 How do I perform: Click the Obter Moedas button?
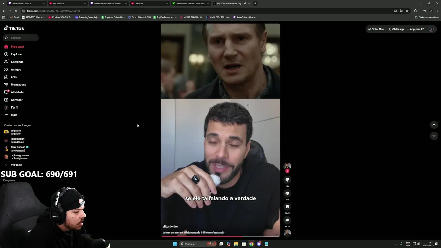[377, 29]
